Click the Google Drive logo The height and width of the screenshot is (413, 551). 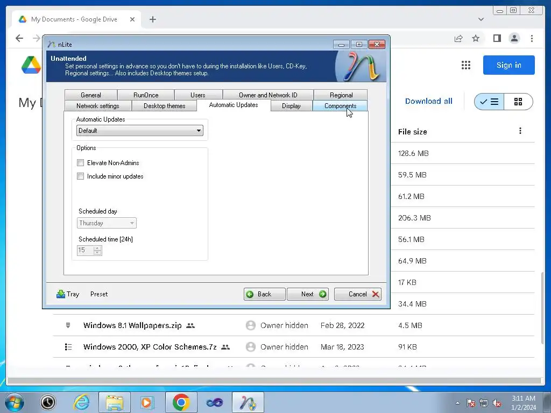(x=31, y=65)
